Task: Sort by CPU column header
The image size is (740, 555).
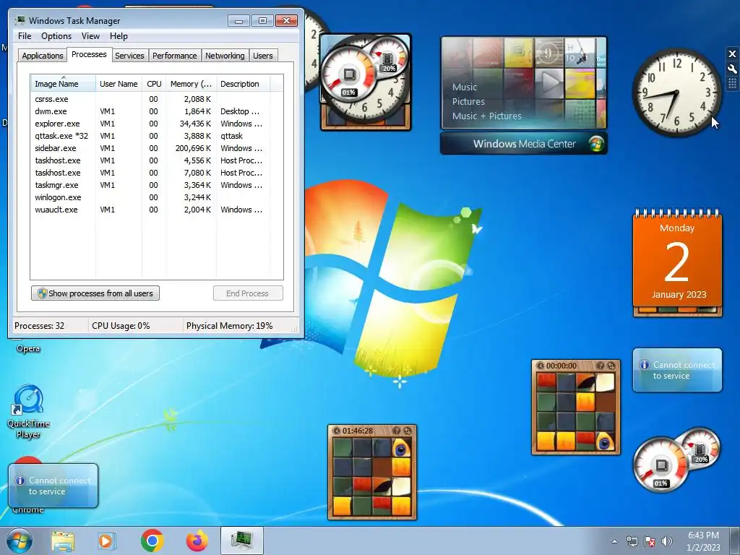Action: coord(154,84)
